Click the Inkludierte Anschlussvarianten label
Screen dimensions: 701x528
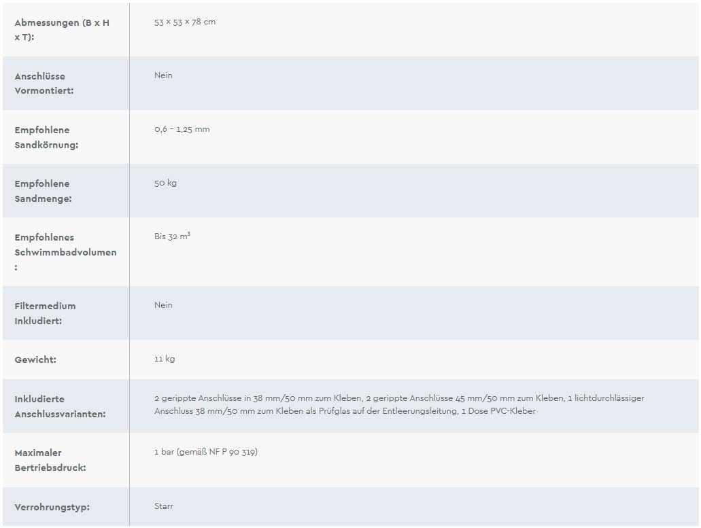pyautogui.click(x=60, y=406)
